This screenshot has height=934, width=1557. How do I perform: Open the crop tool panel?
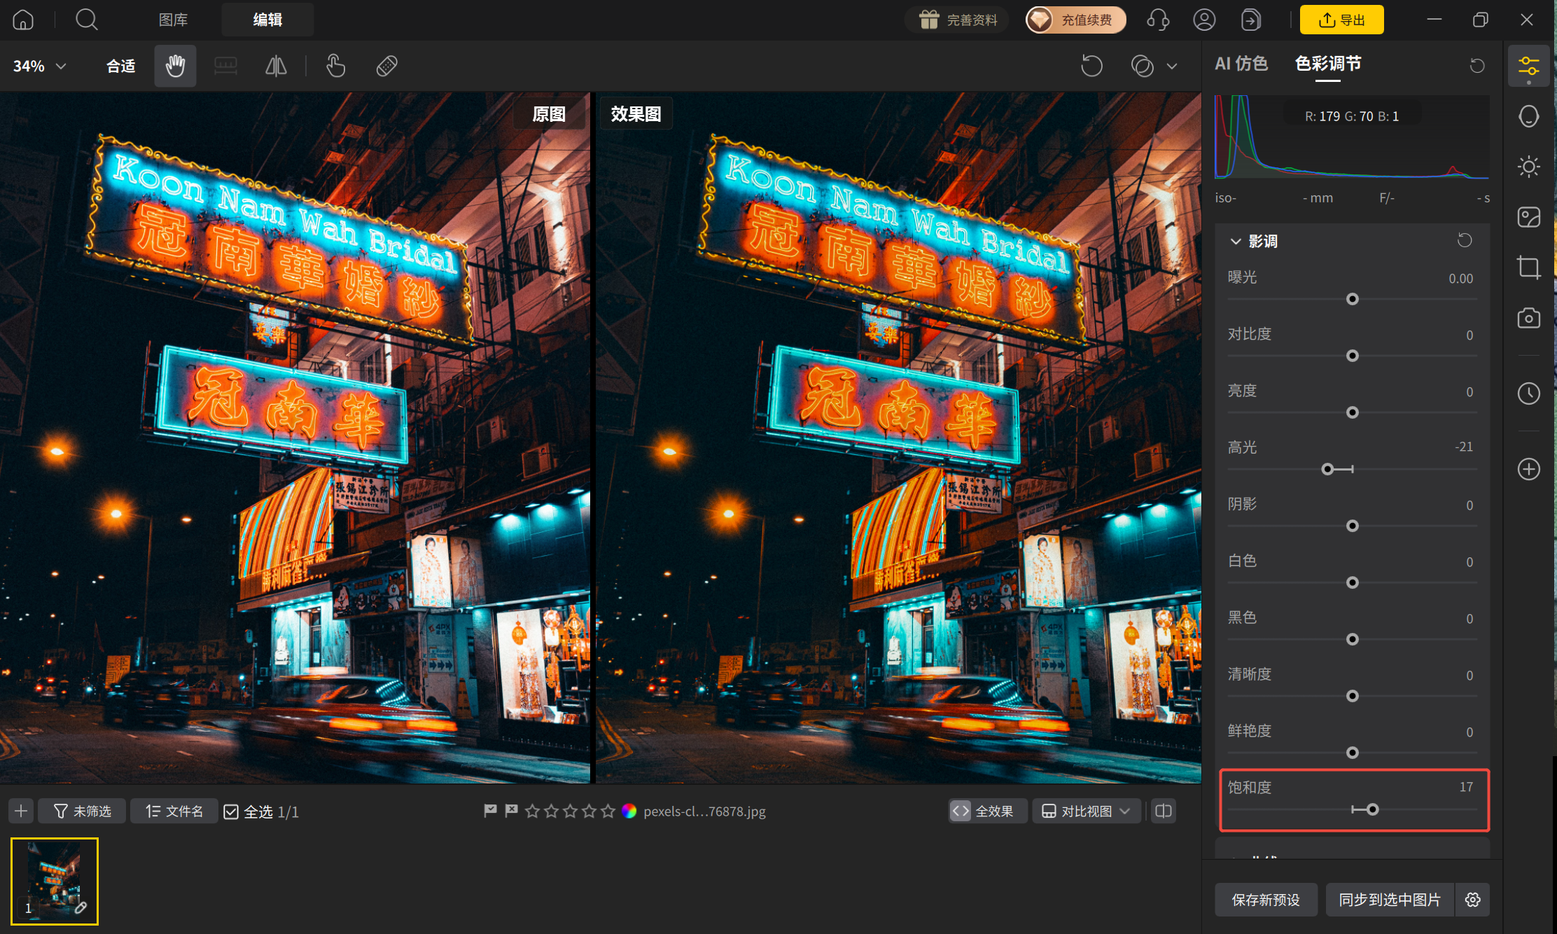(x=1528, y=267)
